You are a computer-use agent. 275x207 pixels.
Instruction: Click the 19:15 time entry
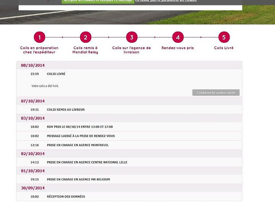[34, 180]
